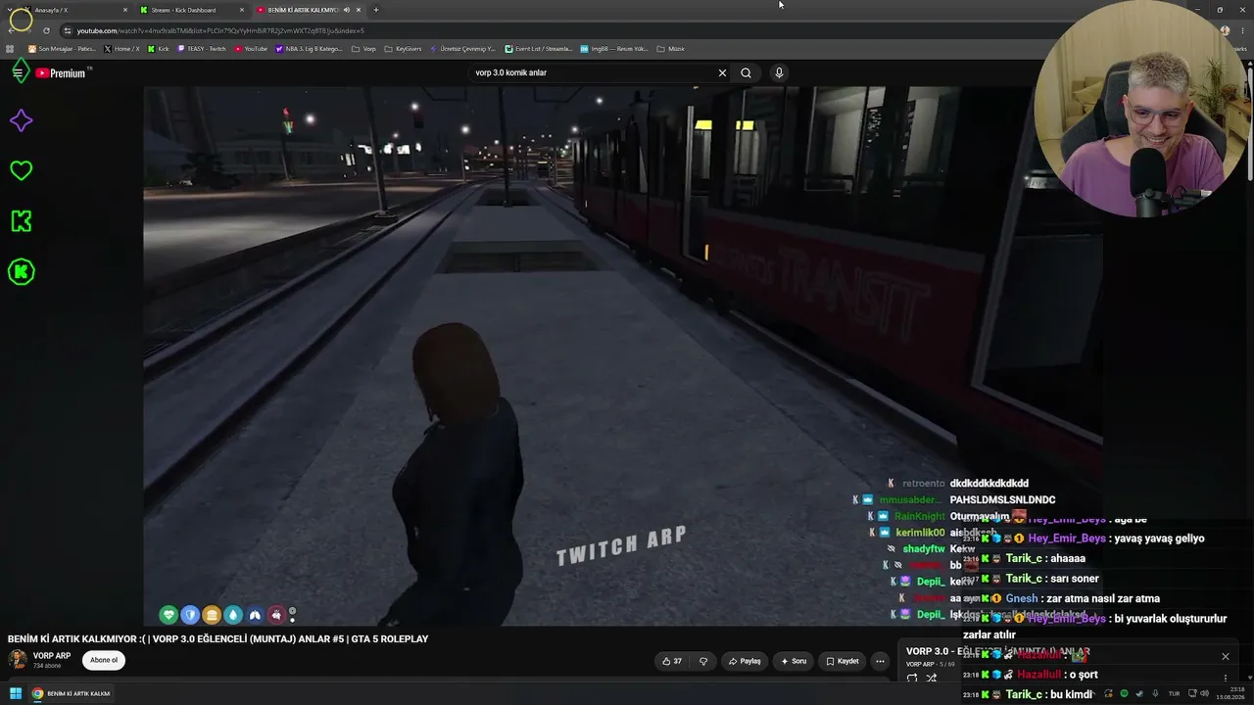
Task: Close the Stream - Kick Dashboard tab
Action: click(x=242, y=10)
